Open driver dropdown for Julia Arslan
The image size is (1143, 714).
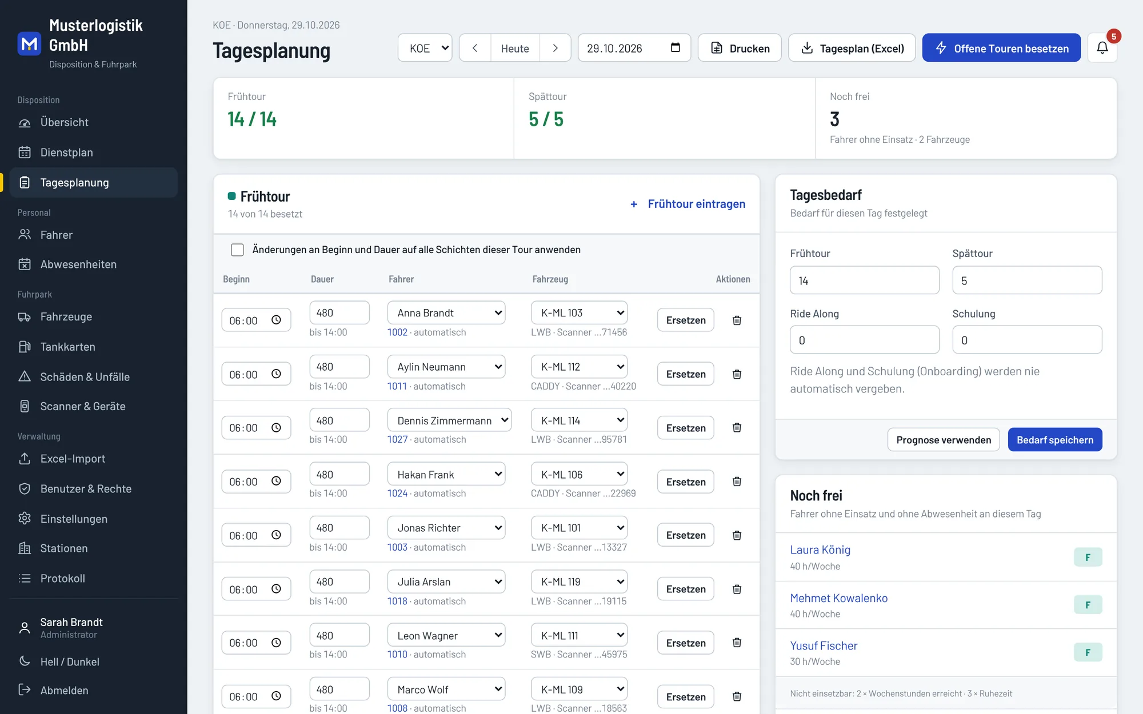446,581
